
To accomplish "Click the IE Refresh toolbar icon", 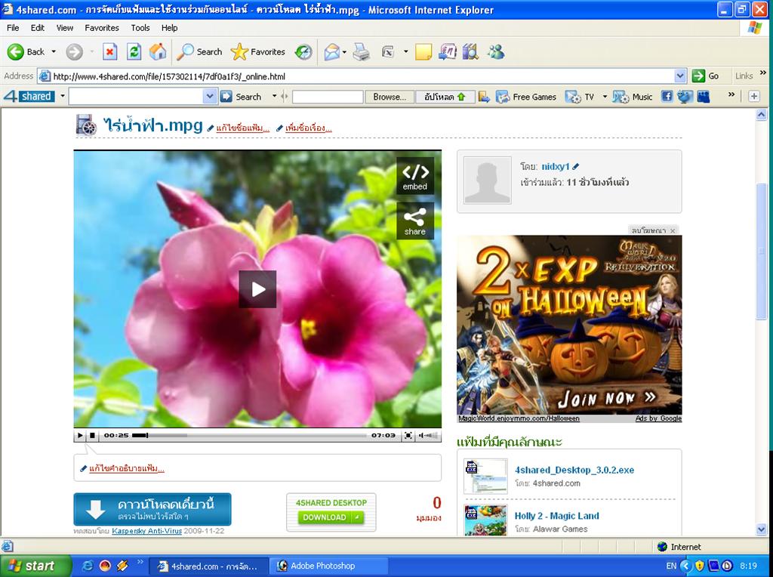I will pyautogui.click(x=134, y=51).
